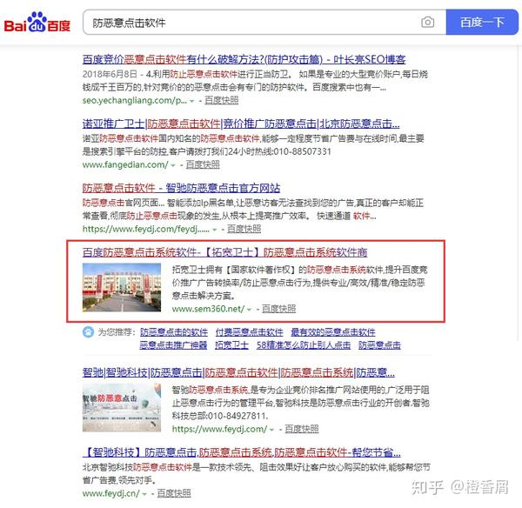Open 百度快照 for seo.yechangliang.com result
Image resolution: width=522 pixels, height=508 pixels.
221,100
